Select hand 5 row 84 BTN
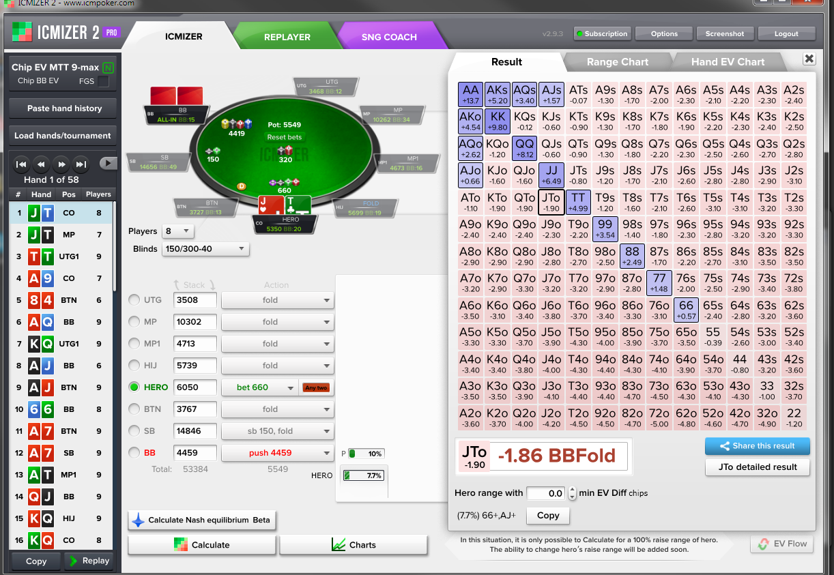834x575 pixels. click(x=61, y=300)
